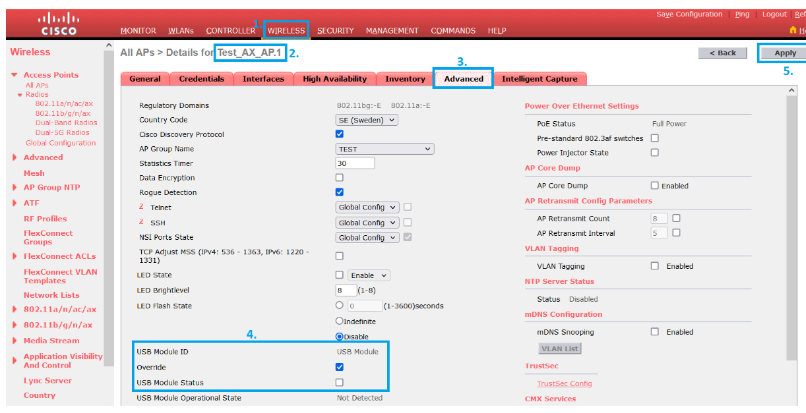Click the Back button
The image size is (806, 413).
pyautogui.click(x=722, y=53)
